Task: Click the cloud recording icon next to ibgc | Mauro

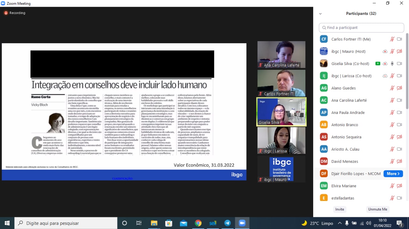Action: coord(385,51)
